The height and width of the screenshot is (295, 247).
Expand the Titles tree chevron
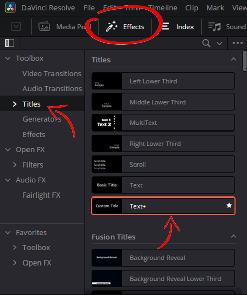click(15, 104)
